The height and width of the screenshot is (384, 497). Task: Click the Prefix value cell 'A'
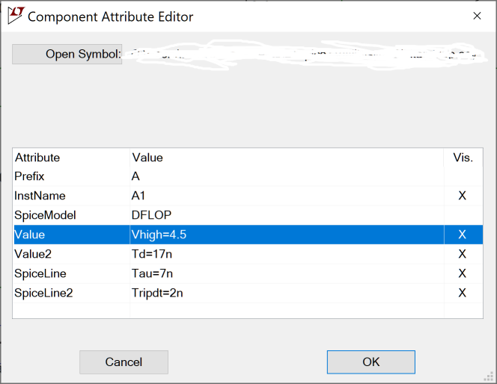287,176
